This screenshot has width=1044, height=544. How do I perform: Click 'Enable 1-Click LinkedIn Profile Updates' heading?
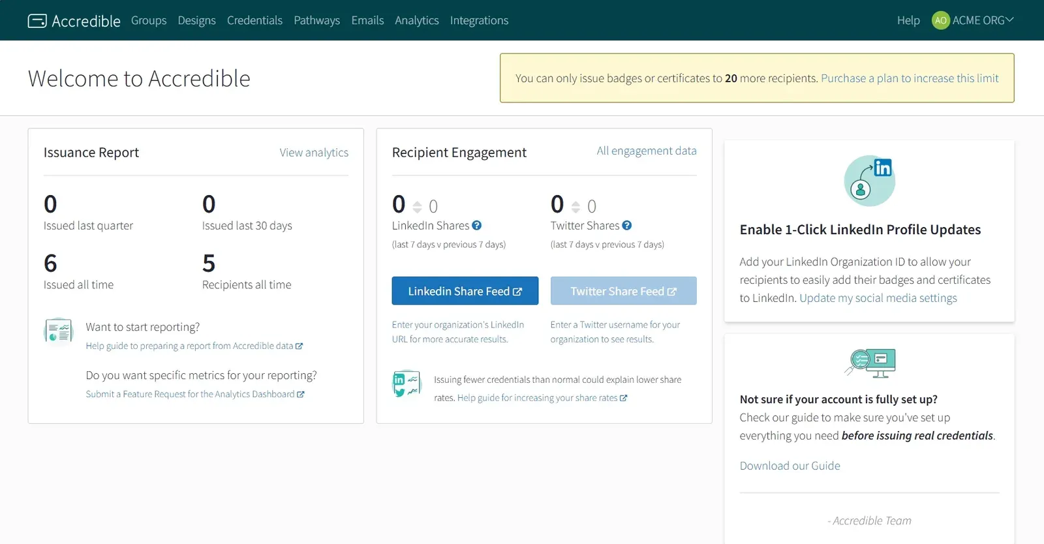860,230
